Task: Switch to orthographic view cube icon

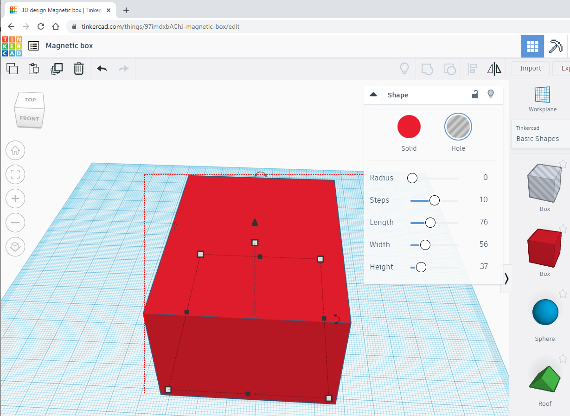Action: coord(15,247)
